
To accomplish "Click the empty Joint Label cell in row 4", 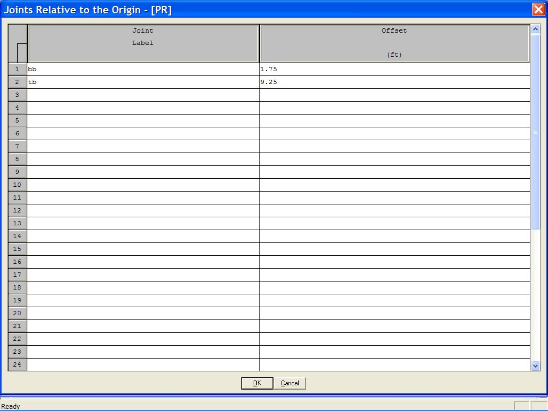I will click(x=143, y=108).
